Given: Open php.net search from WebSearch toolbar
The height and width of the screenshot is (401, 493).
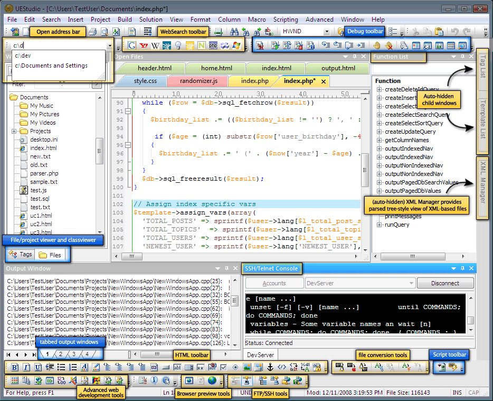Looking at the screenshot, I should pyautogui.click(x=212, y=45).
